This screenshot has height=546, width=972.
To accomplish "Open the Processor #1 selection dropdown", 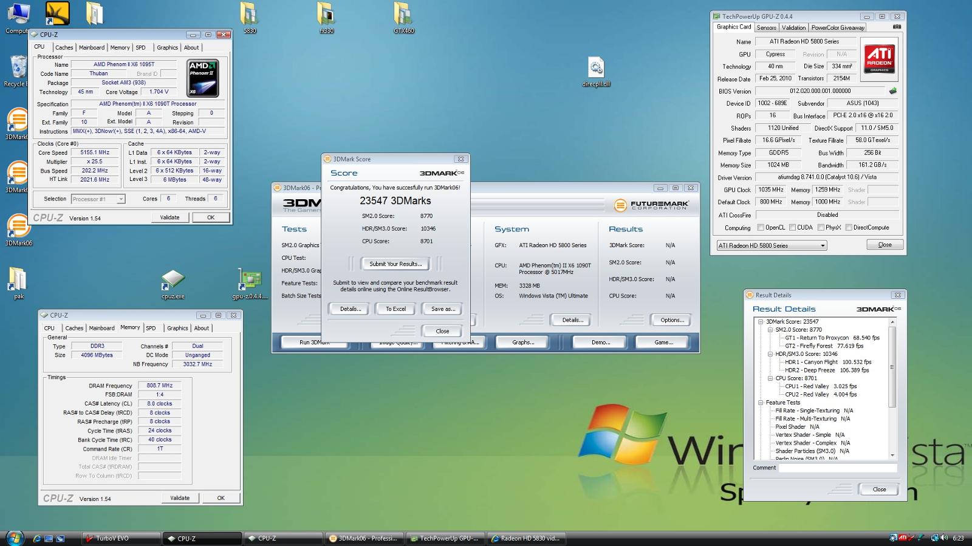I will pos(98,199).
